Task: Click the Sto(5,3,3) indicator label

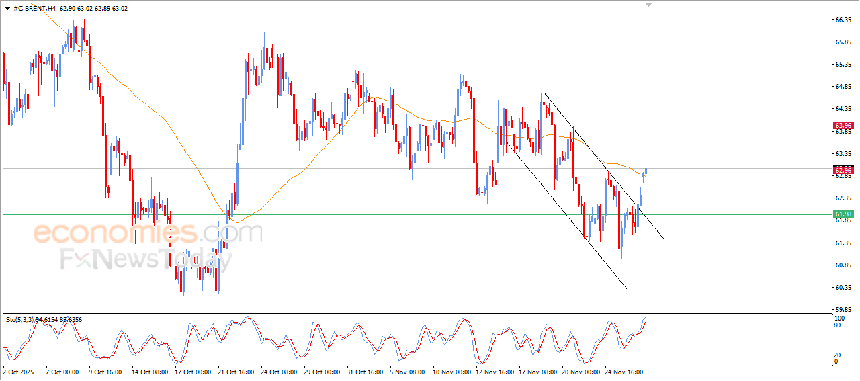Action: click(19, 320)
